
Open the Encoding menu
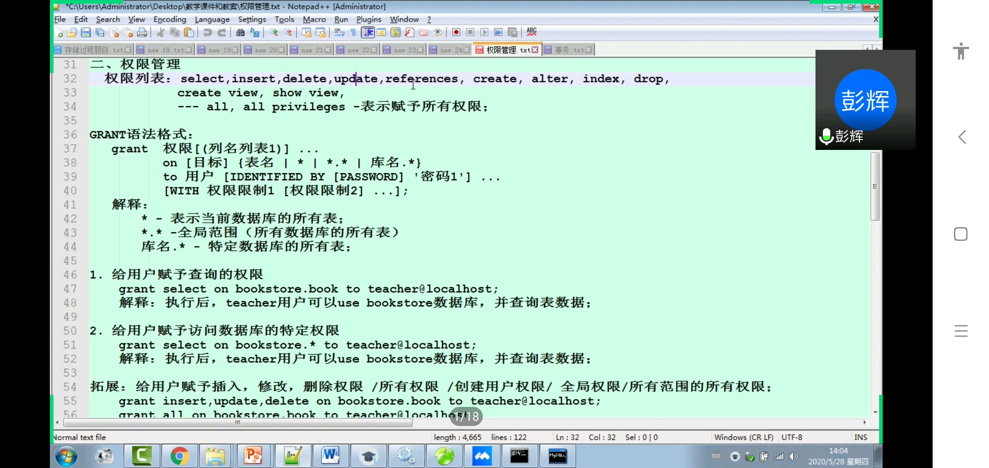(170, 19)
